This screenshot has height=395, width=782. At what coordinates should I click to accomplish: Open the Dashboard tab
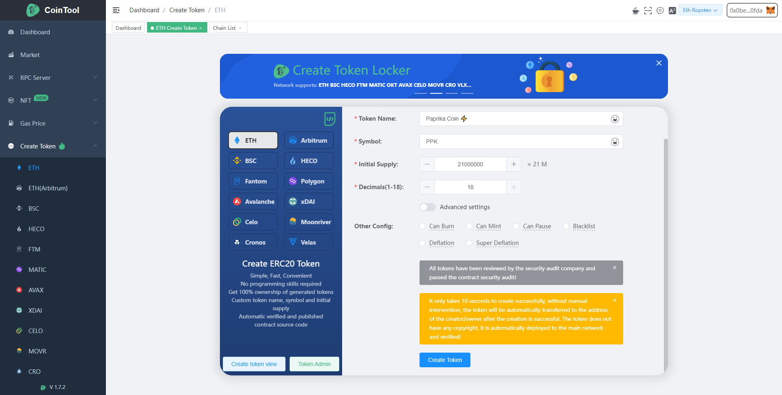[x=128, y=27]
